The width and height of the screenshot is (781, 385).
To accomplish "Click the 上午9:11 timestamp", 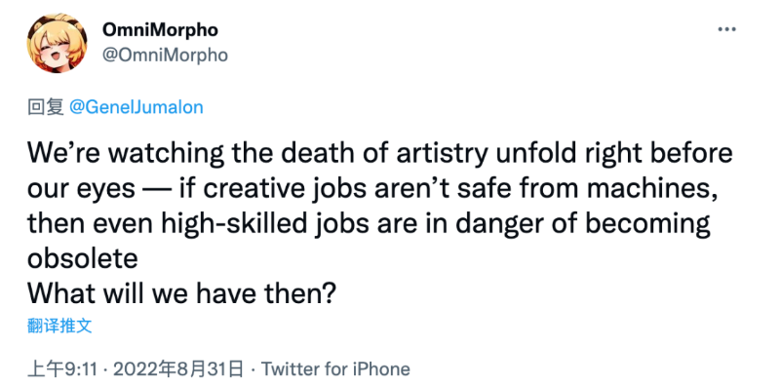I will 61,369.
